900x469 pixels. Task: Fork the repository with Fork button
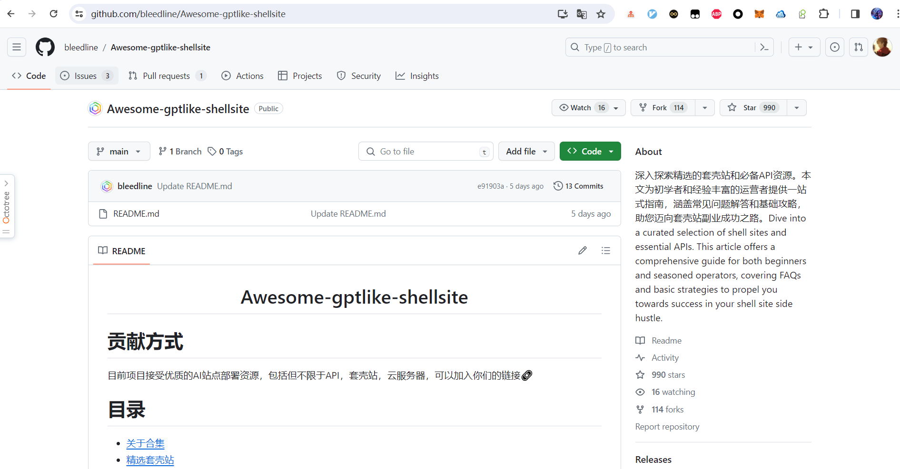click(663, 108)
